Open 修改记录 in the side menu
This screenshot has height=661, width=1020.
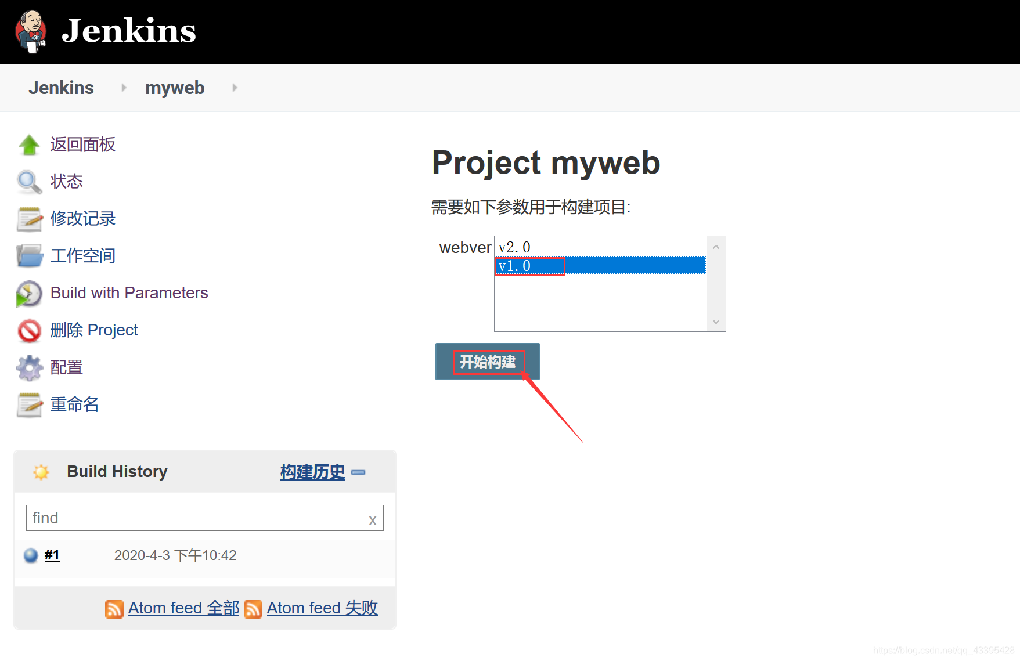[x=83, y=219]
